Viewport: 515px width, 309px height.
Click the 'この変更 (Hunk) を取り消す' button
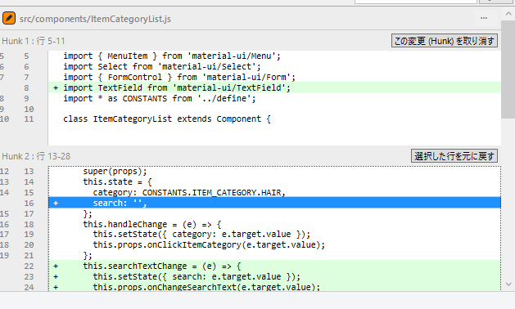[x=445, y=41]
